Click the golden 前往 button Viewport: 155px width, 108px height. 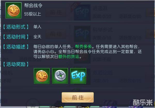click(x=78, y=97)
